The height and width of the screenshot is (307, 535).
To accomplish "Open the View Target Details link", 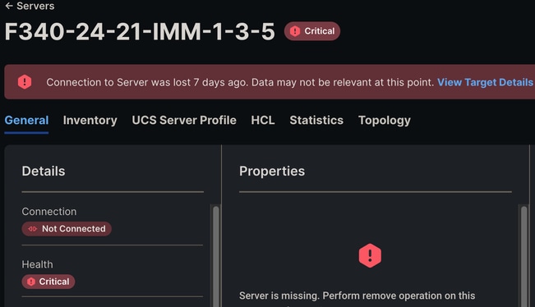I will coord(485,82).
